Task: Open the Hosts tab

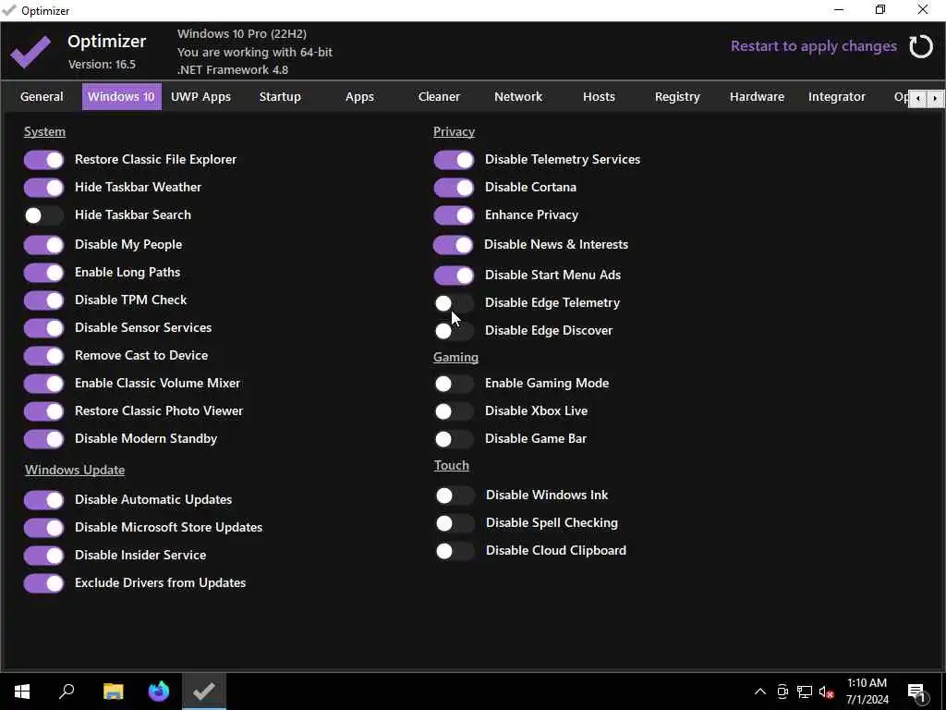Action: (599, 96)
